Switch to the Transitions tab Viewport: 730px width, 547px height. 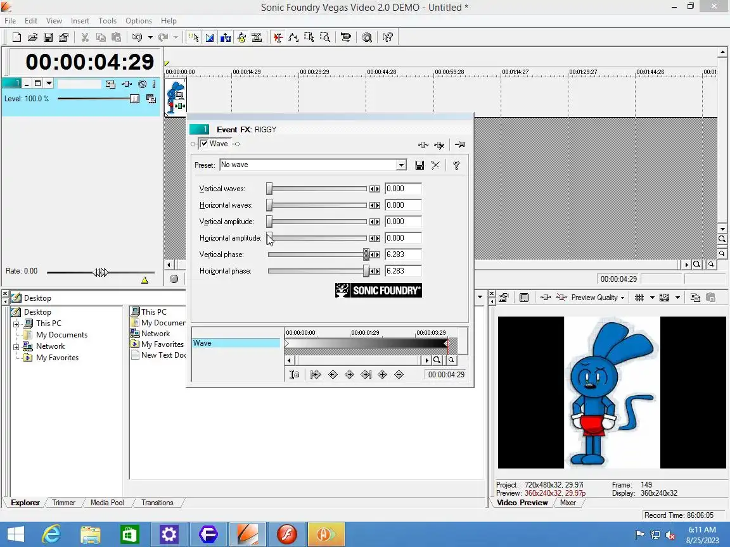click(x=157, y=502)
